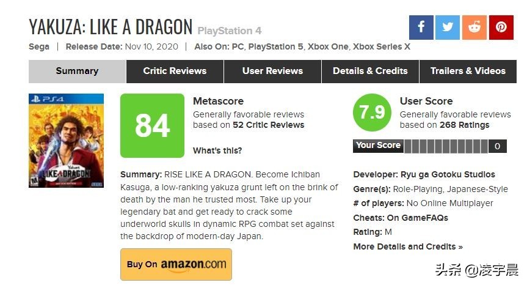Switch to User Reviews tab
Viewport: 527px width, 285px height.
(x=272, y=72)
